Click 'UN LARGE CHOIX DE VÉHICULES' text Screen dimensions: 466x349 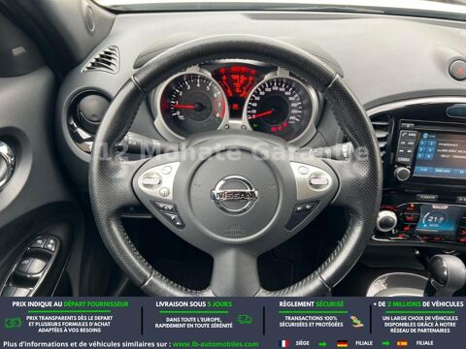click(x=420, y=318)
